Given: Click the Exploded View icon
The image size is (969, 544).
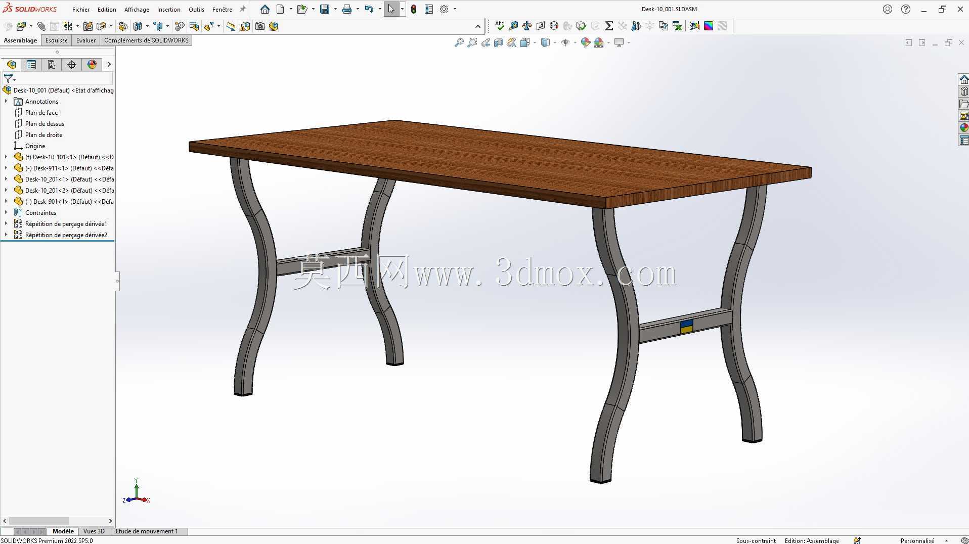Looking at the screenshot, I should pyautogui.click(x=209, y=26).
